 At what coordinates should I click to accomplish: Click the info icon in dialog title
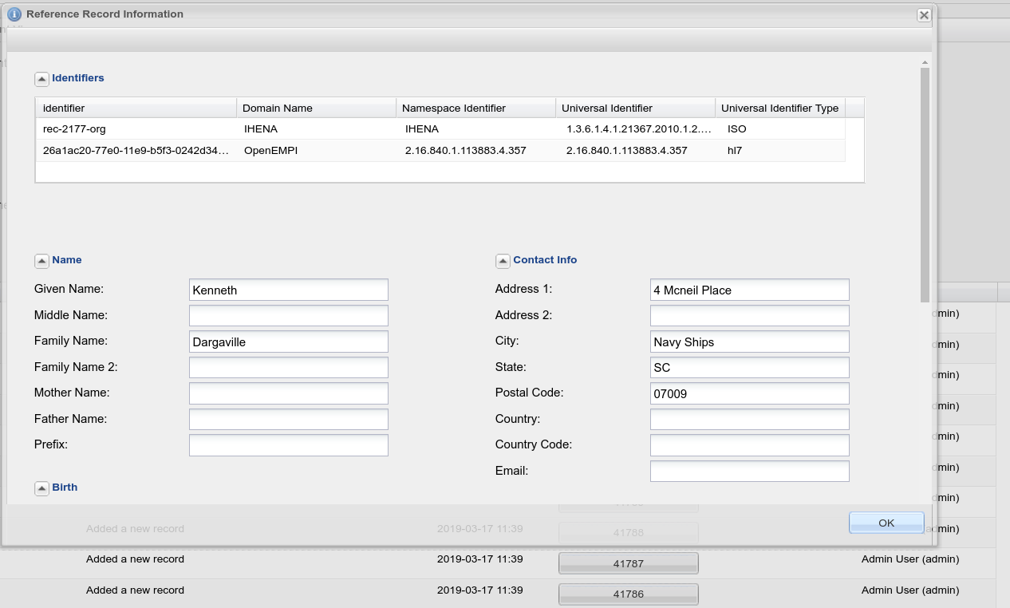coord(14,14)
